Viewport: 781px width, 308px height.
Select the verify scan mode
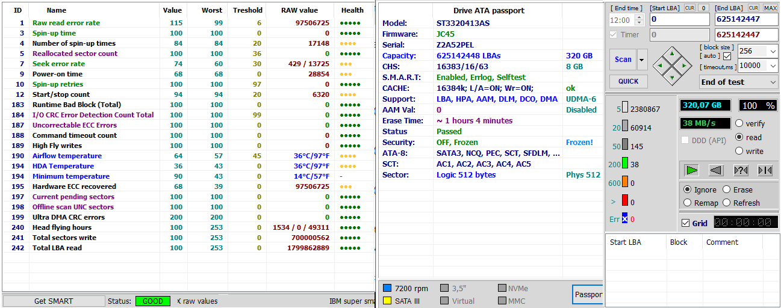[739, 123]
